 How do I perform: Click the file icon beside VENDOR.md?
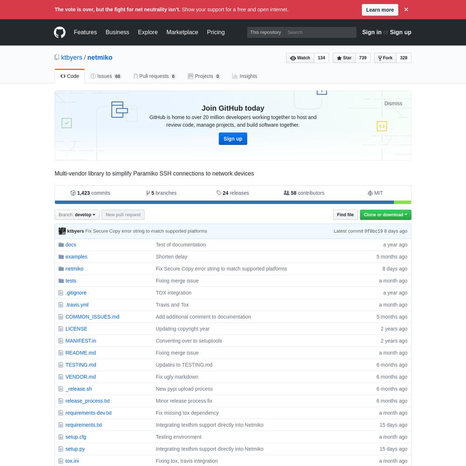(61, 377)
